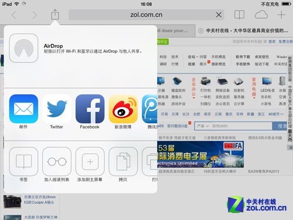This screenshot has width=293, height=220.
Task: Clear the zol.com.cn address with X
Action: (x=219, y=15)
